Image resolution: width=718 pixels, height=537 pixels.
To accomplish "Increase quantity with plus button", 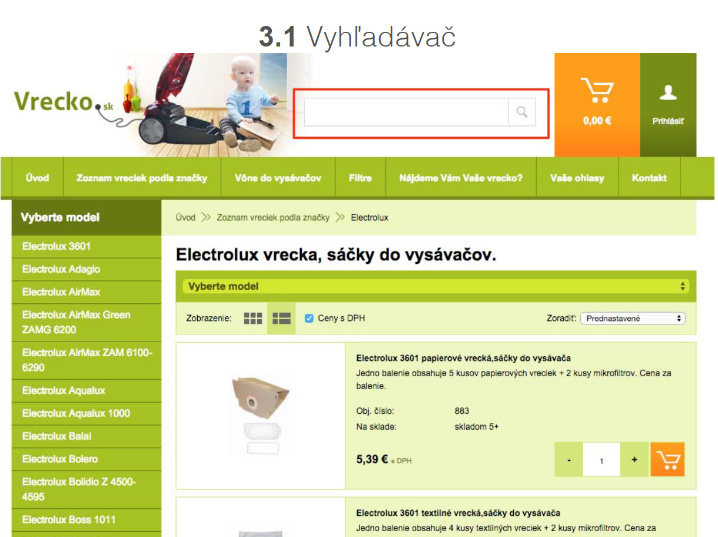I will pos(634,459).
